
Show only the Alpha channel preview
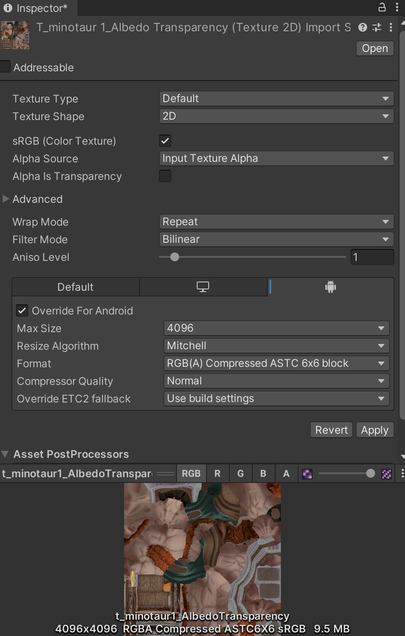[x=286, y=474]
